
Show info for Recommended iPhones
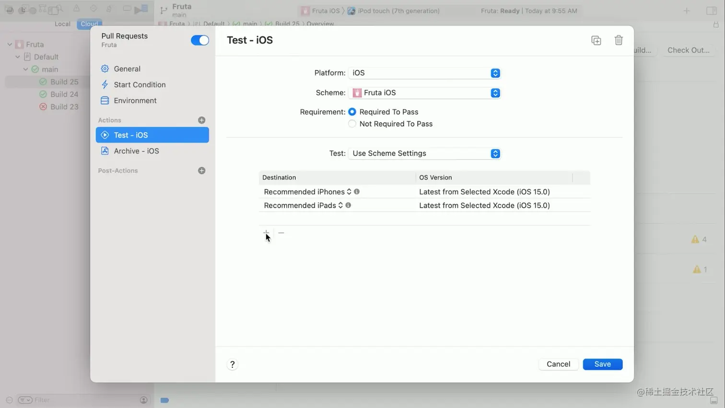[357, 192]
